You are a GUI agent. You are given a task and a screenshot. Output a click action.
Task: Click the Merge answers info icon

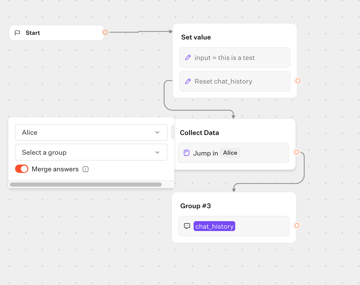86,169
